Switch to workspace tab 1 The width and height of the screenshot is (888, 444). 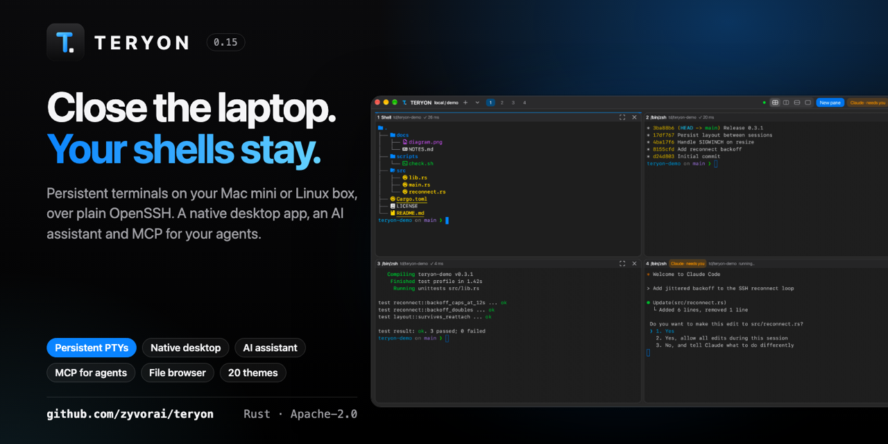[490, 103]
